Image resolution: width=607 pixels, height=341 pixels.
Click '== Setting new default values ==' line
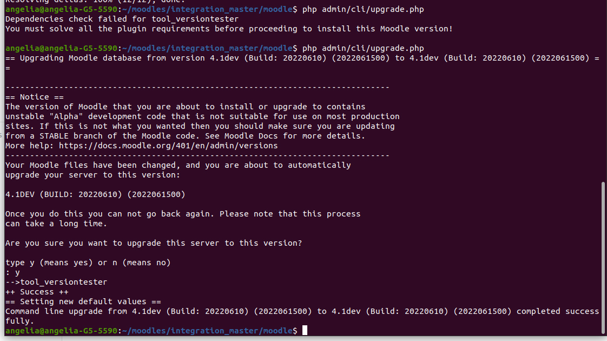point(83,301)
